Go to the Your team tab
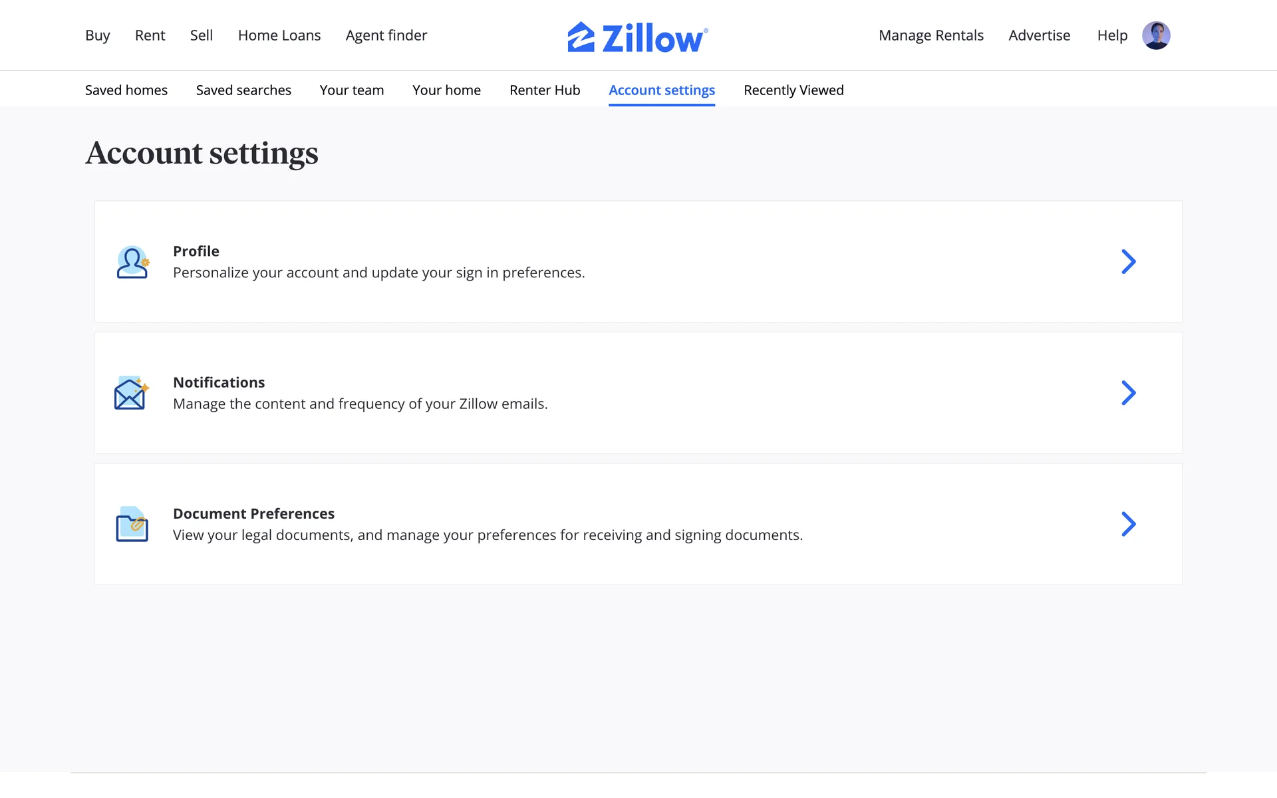 coord(352,90)
